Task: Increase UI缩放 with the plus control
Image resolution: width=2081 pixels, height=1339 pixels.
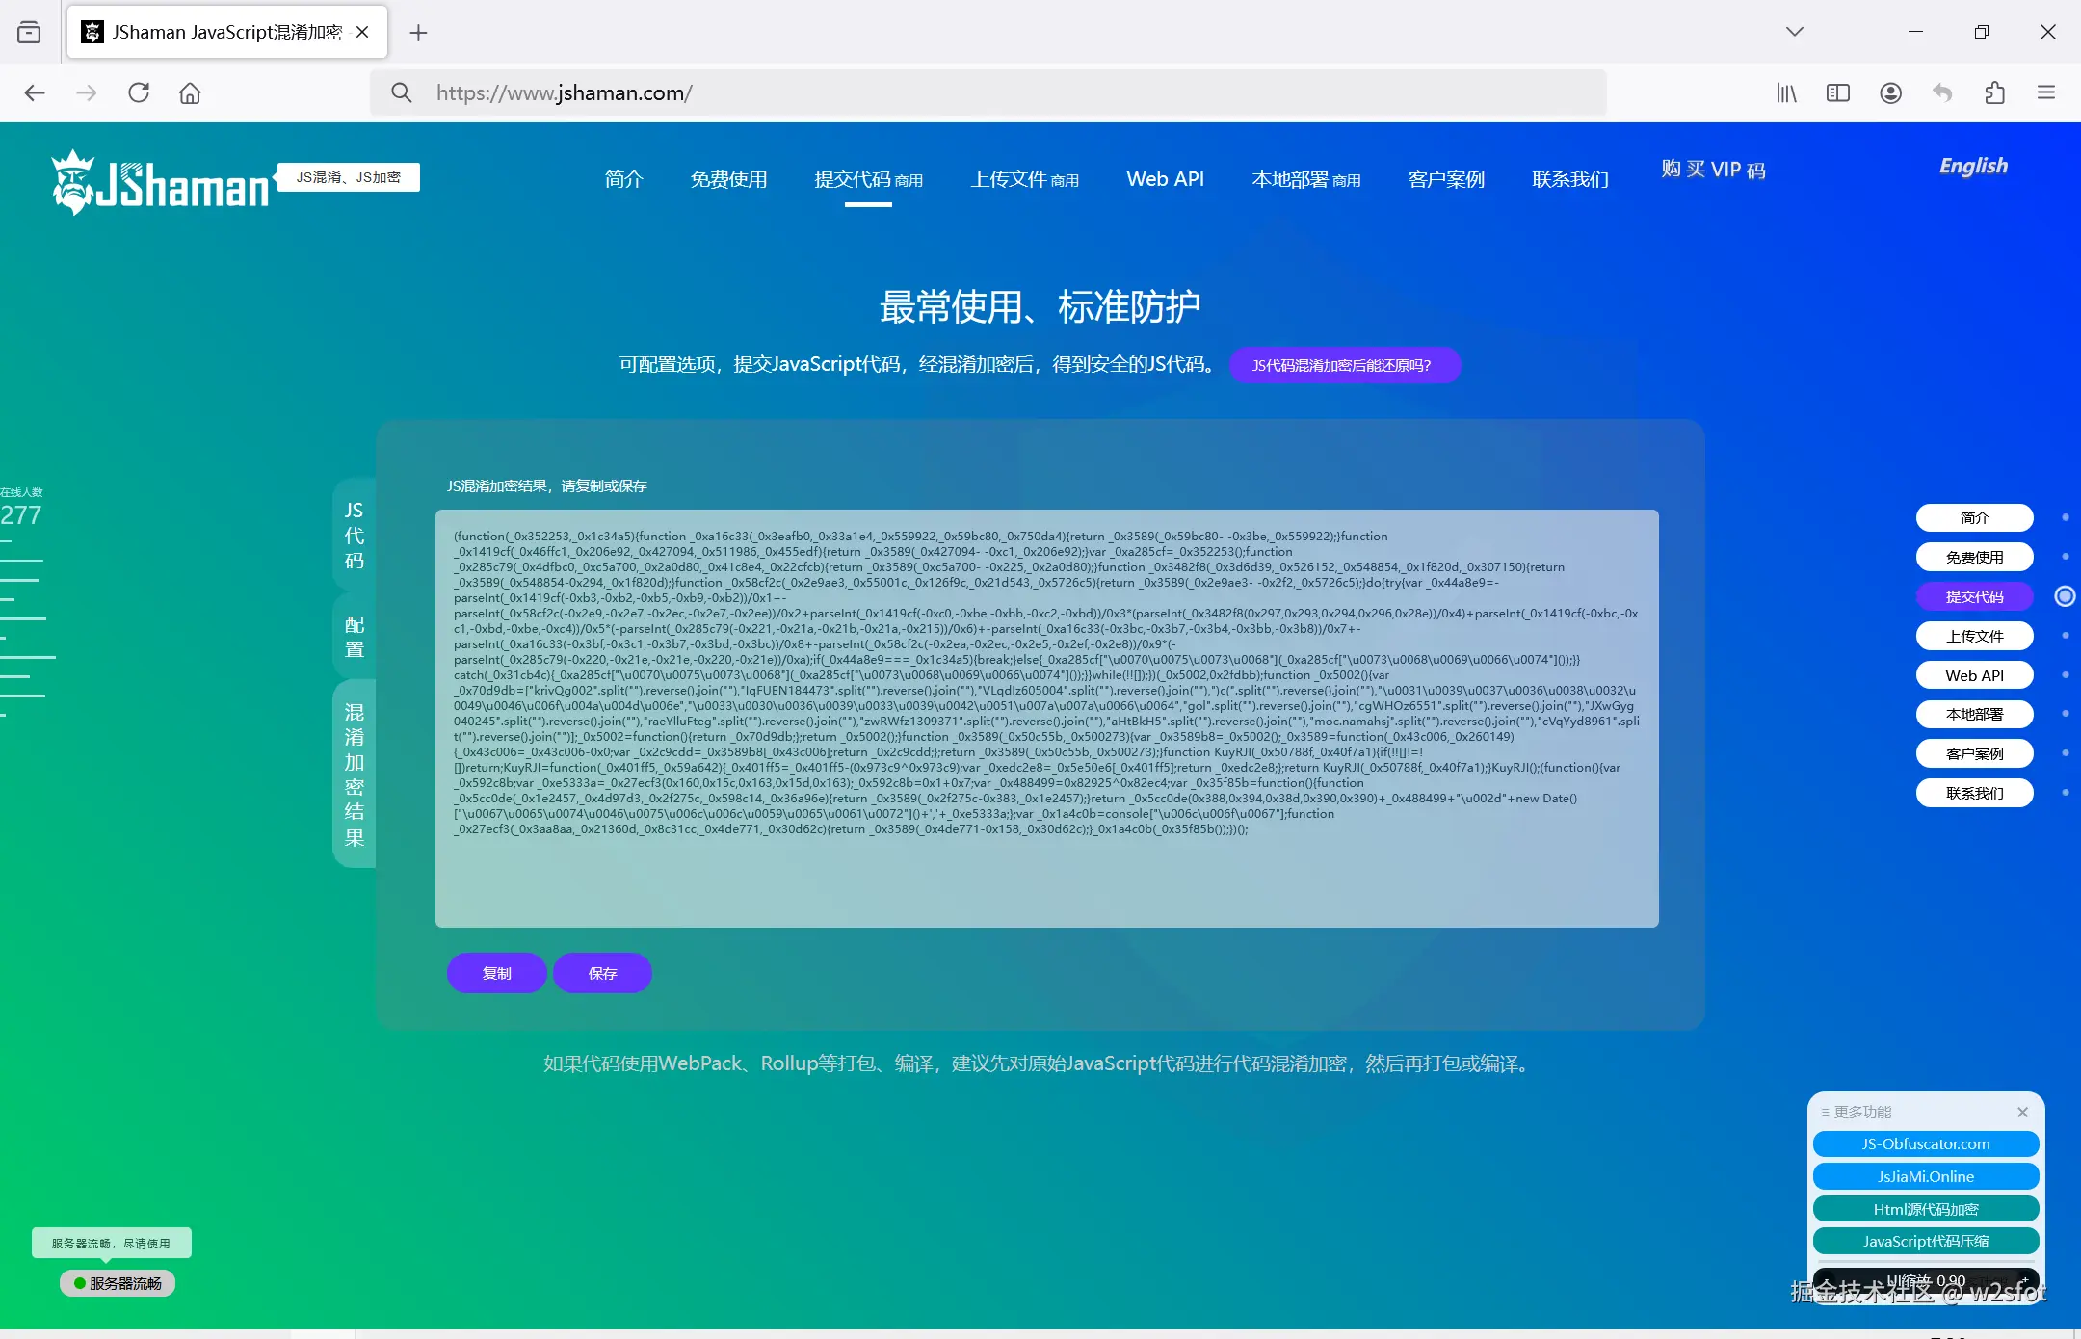Action: (x=2026, y=1281)
